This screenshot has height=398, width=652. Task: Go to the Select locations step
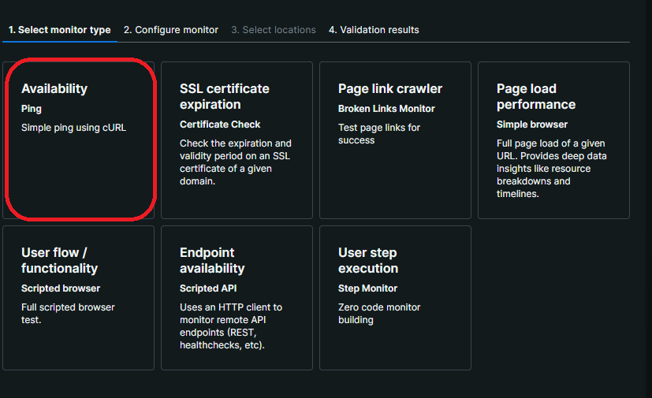pyautogui.click(x=274, y=30)
